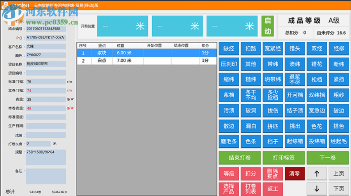Tap the 错头 defect button
Image resolution: width=351 pixels, height=196 pixels.
click(295, 49)
